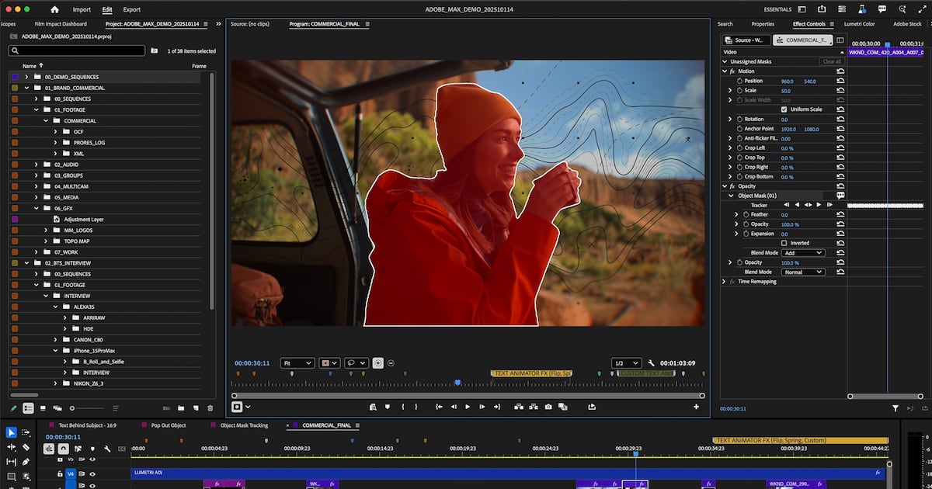This screenshot has width=932, height=489.
Task: Delete selected item with the project trash icon
Action: [x=210, y=408]
